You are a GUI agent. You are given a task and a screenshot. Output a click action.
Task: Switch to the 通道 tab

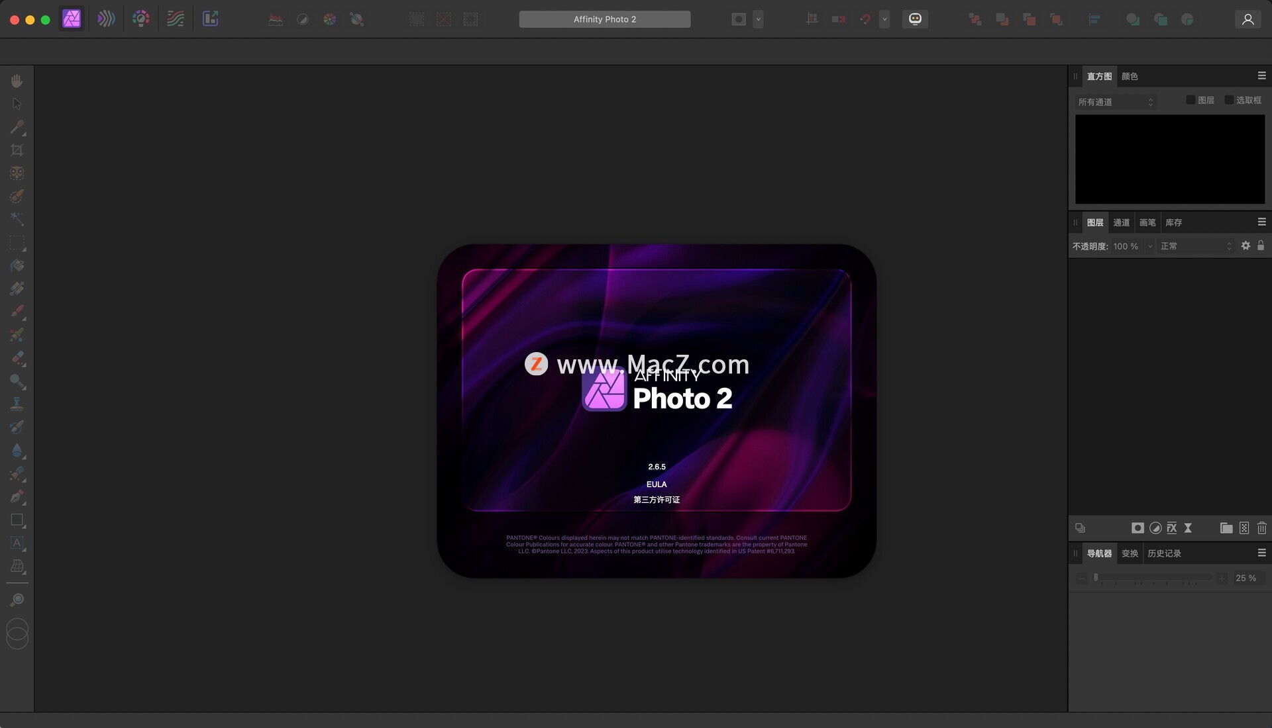click(x=1121, y=222)
